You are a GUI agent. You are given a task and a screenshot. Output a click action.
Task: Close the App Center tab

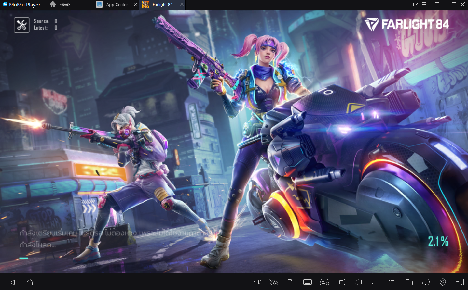136,5
